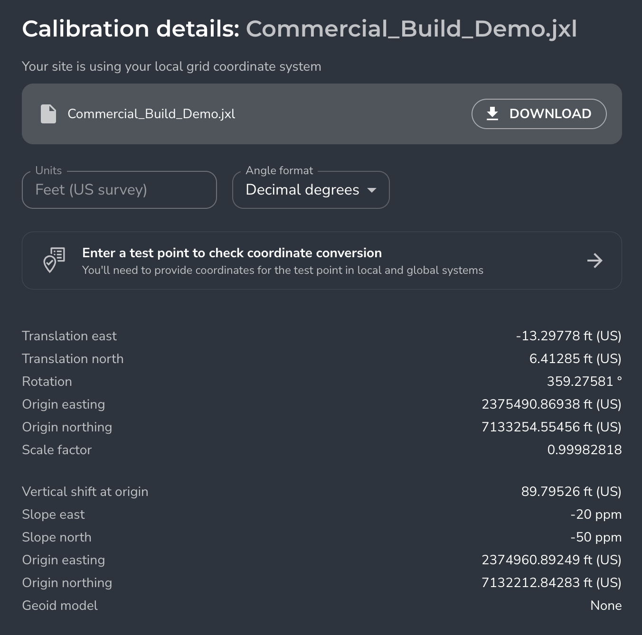This screenshot has height=635, width=642.
Task: Click the value 7133254.55456 ft (US)
Action: coord(552,427)
